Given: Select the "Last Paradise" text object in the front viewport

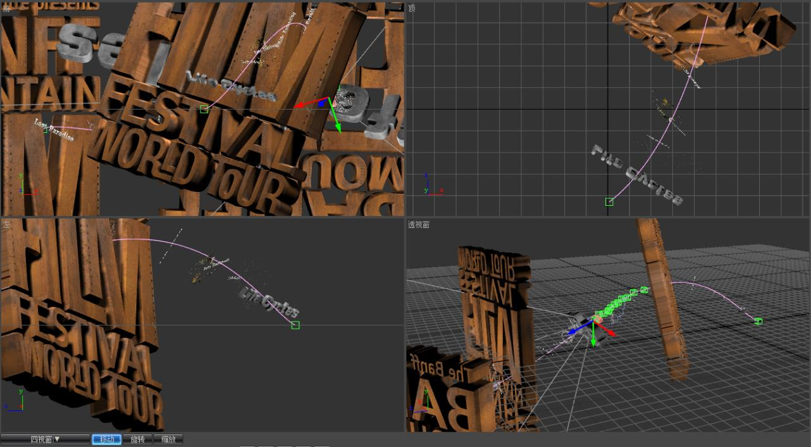Looking at the screenshot, I should (x=54, y=130).
